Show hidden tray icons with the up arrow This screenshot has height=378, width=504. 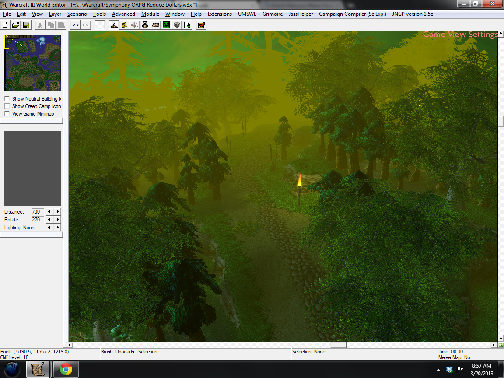click(x=438, y=370)
